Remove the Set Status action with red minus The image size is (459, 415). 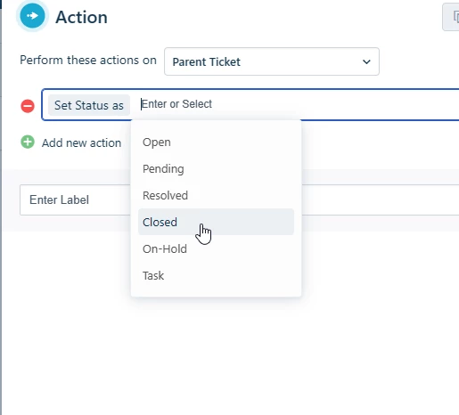click(x=28, y=106)
